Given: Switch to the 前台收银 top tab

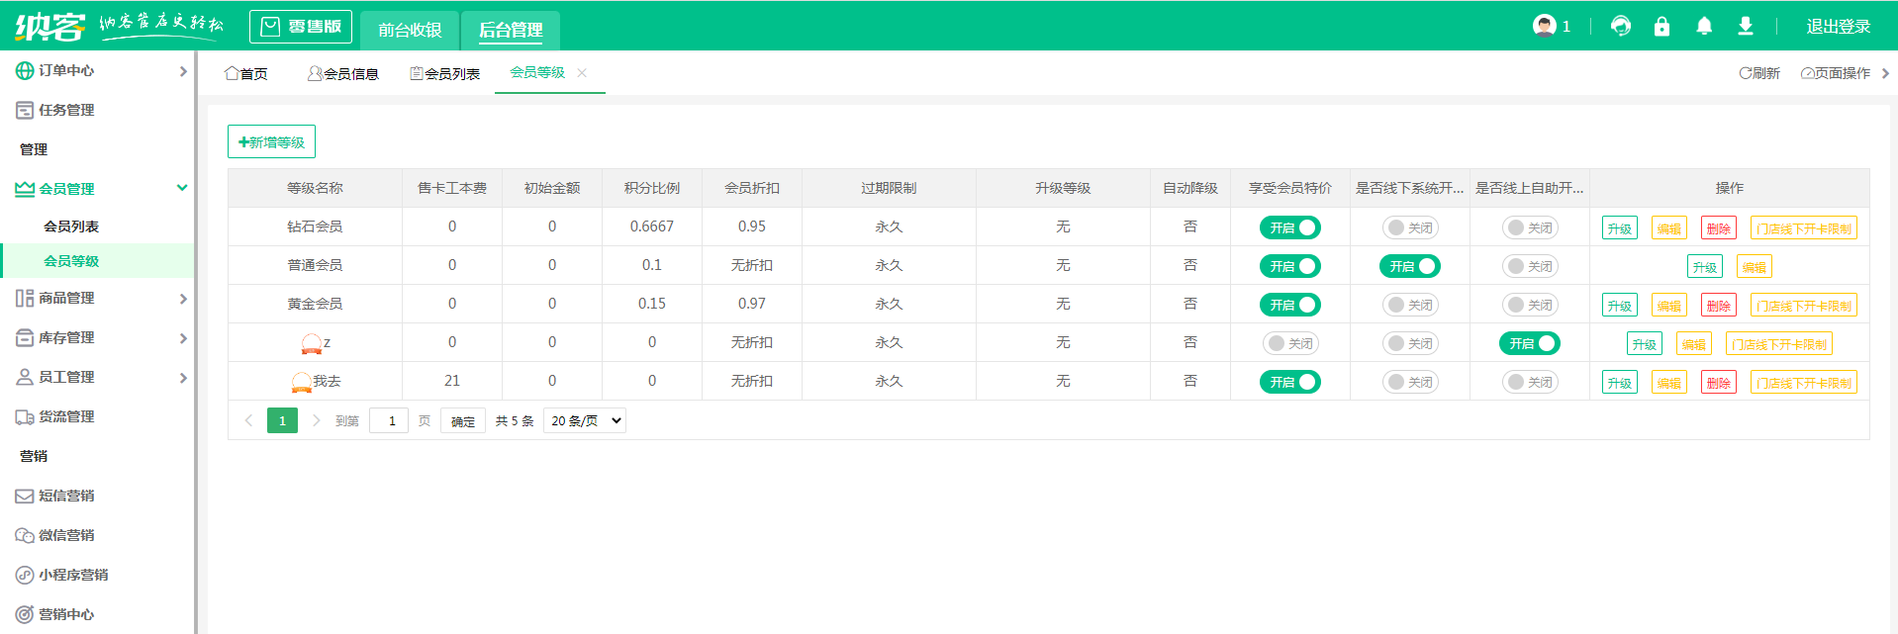Looking at the screenshot, I should tap(410, 30).
